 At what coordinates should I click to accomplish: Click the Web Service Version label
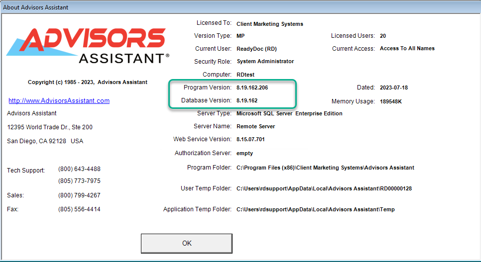click(202, 139)
